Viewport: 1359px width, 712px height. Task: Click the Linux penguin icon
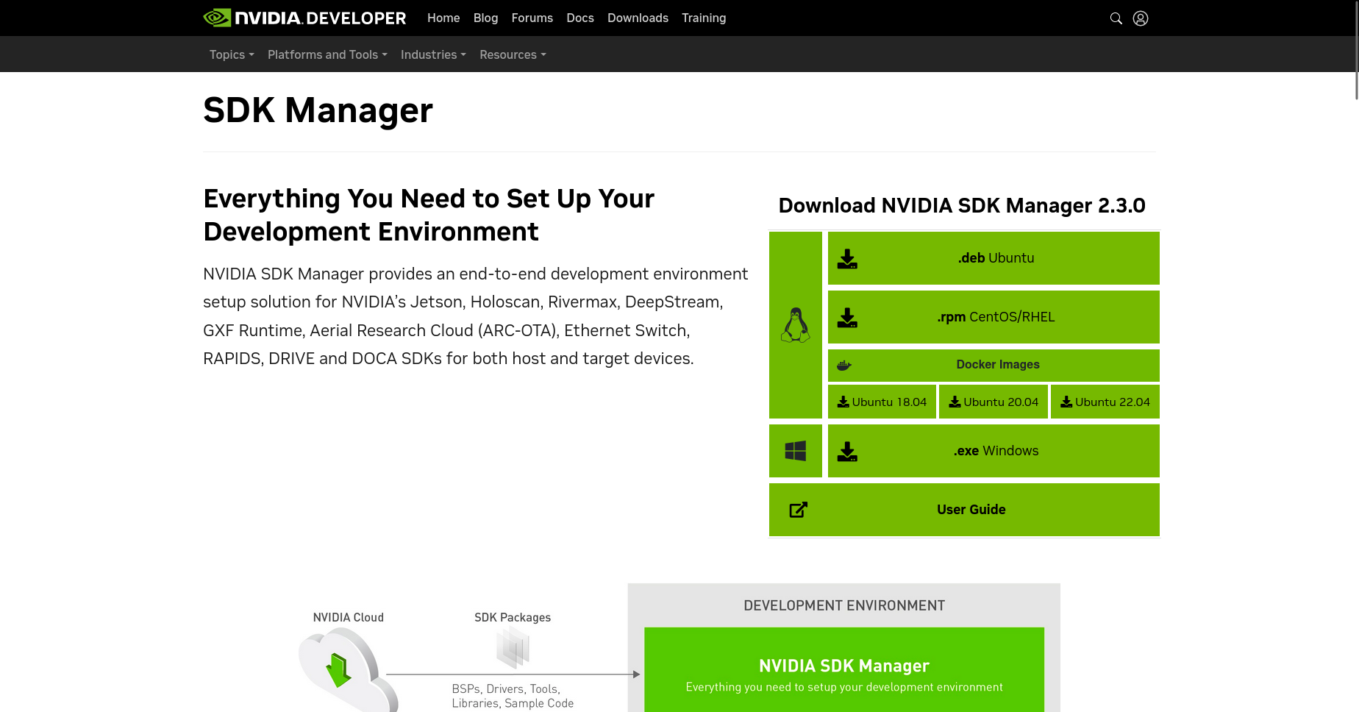coord(795,325)
